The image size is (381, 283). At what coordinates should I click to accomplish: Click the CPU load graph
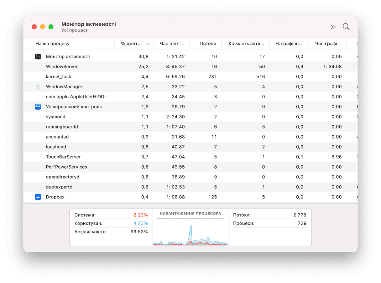click(x=190, y=233)
